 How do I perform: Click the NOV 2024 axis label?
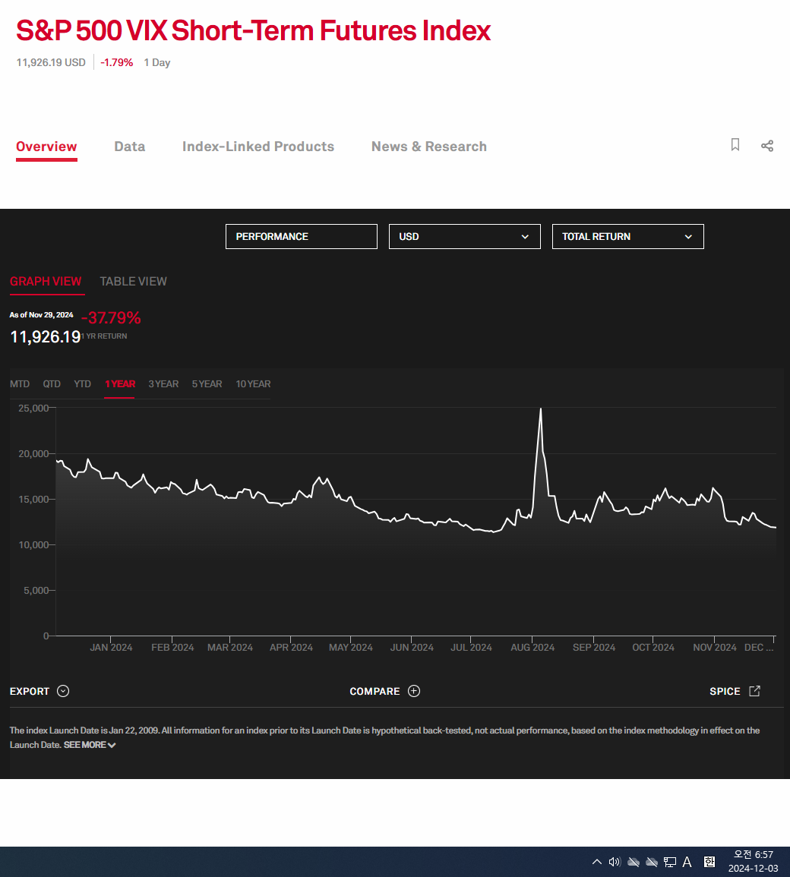tap(715, 647)
